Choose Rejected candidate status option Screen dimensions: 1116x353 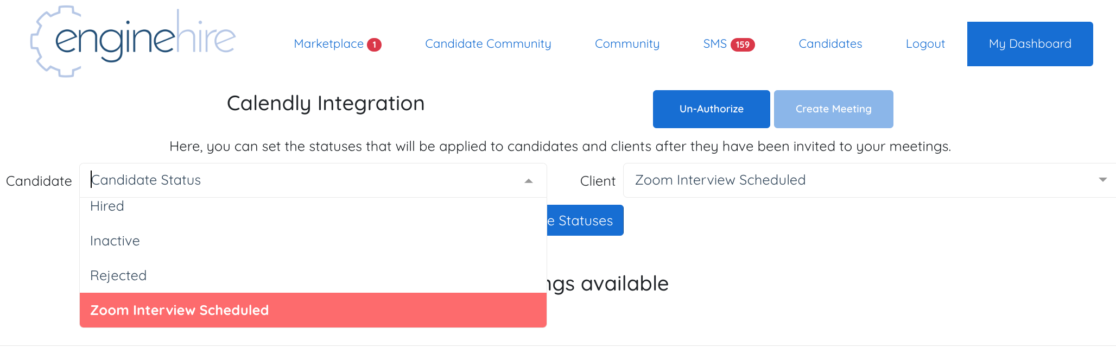[x=313, y=275]
